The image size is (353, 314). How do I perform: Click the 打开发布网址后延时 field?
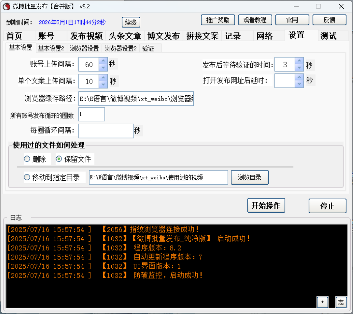[x=285, y=81]
